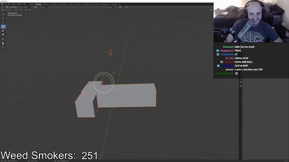Click the Blender logo menu icon

click(x=2, y=4)
